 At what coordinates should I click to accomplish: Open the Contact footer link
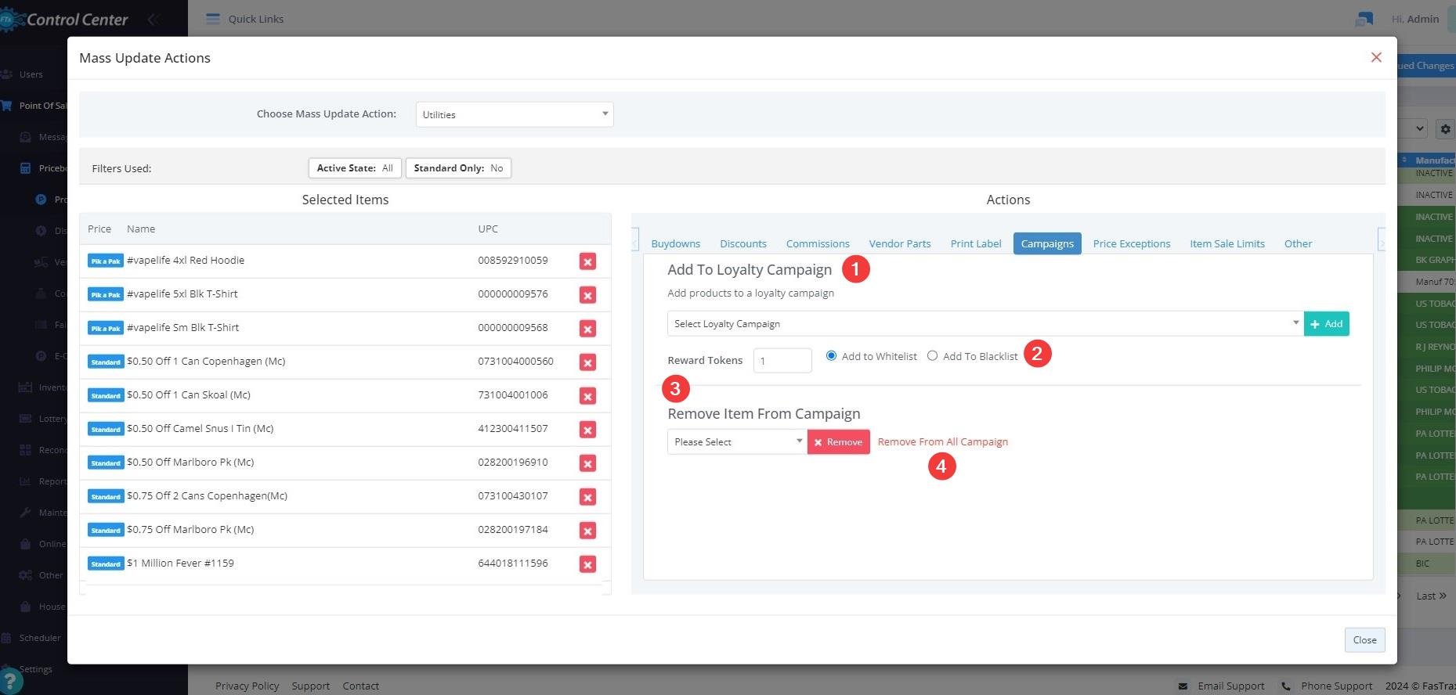coord(360,686)
